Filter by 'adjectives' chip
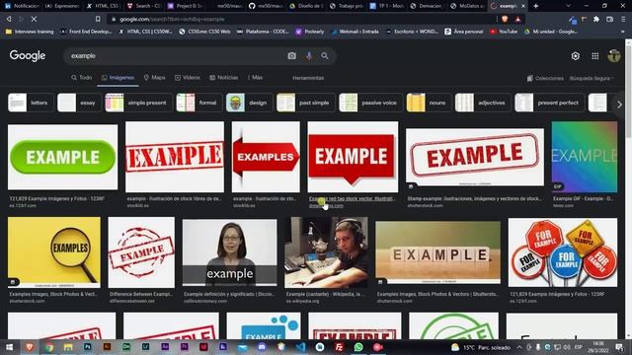The width and height of the screenshot is (632, 355). click(483, 103)
